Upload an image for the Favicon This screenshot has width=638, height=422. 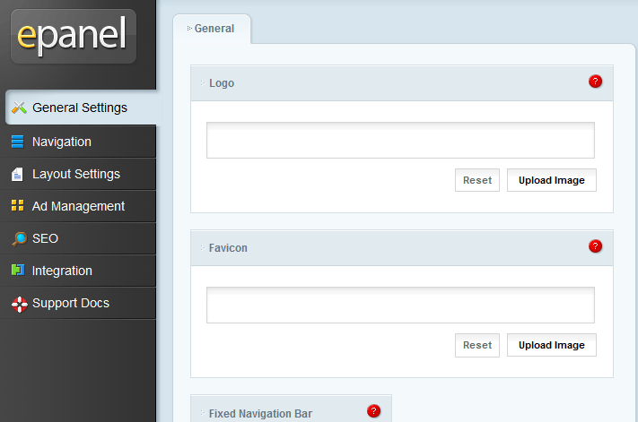coord(552,345)
